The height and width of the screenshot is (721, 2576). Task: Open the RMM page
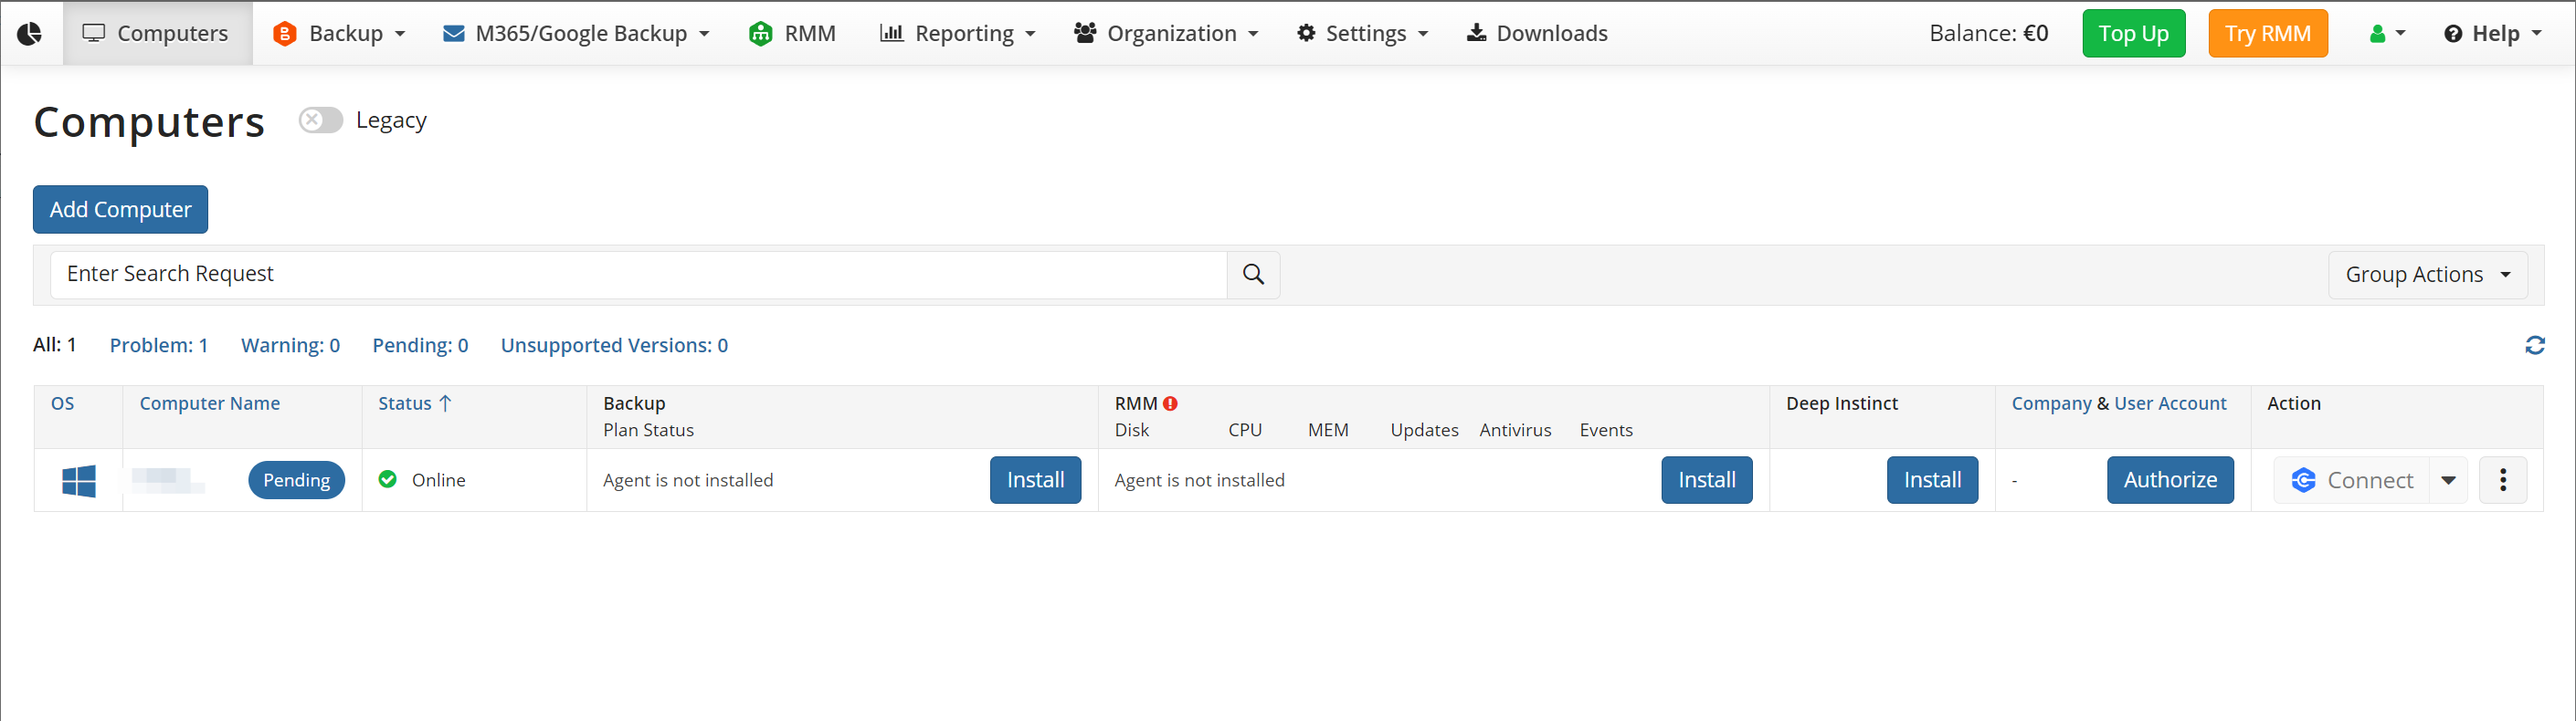coord(792,34)
